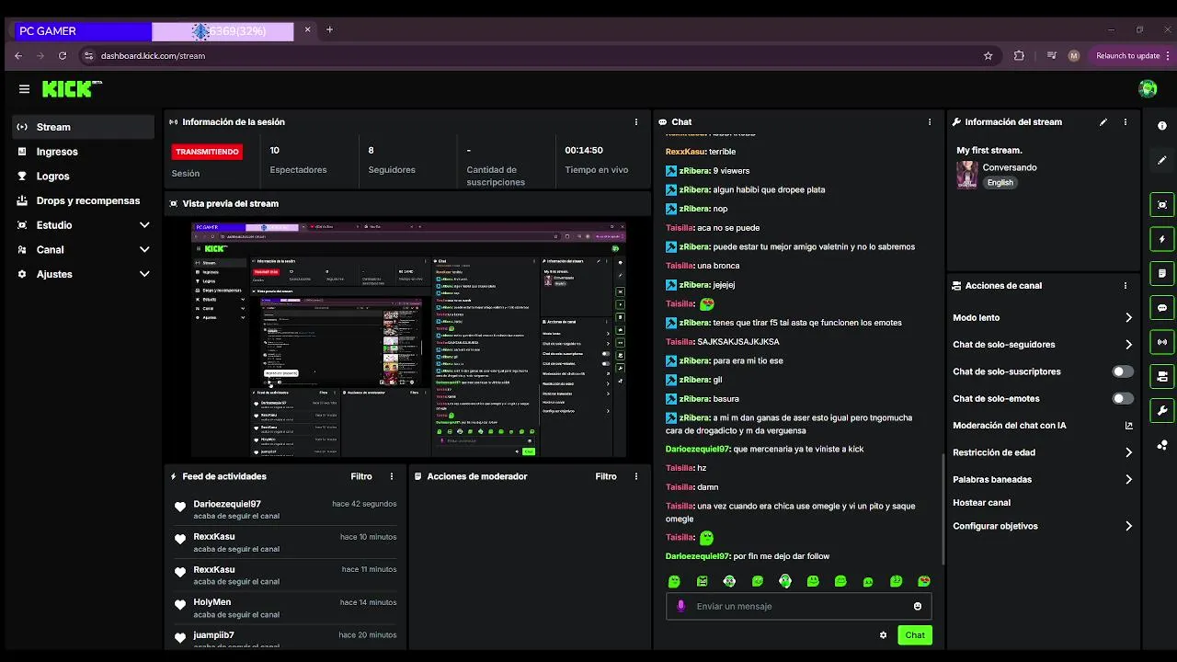1177x662 pixels.
Task: Click username Darioezequiel97 in activity feed
Action: click(227, 504)
